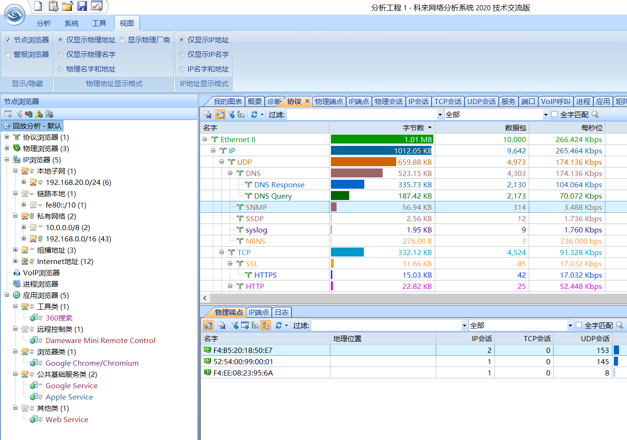
Task: Click the search magnifier in protocol filter bar
Action: tap(595, 114)
